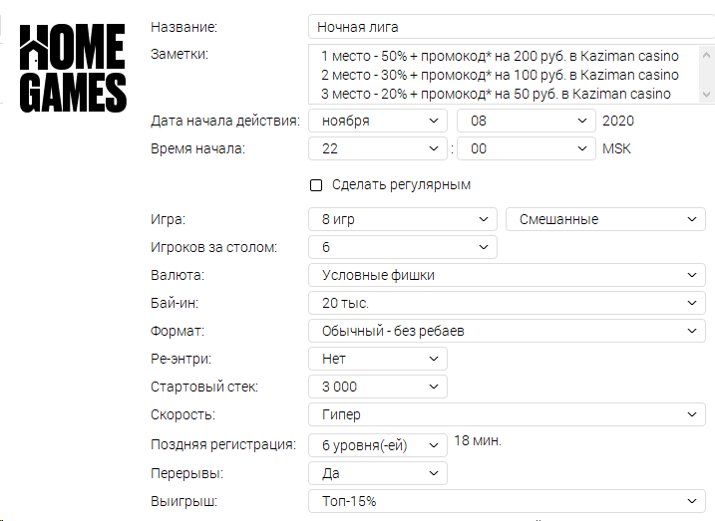Click the 'Время начала:' label

(x=197, y=148)
